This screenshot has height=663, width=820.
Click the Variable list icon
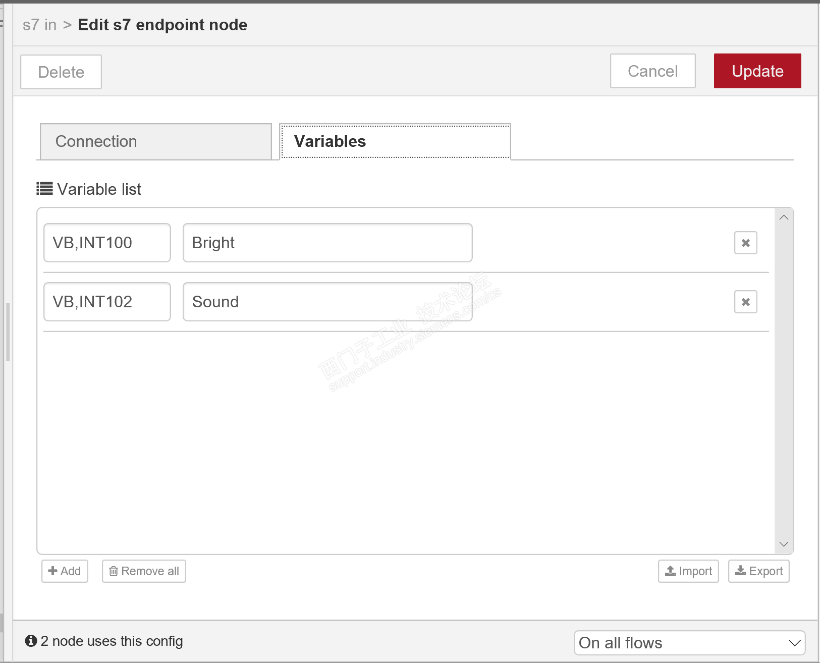44,189
